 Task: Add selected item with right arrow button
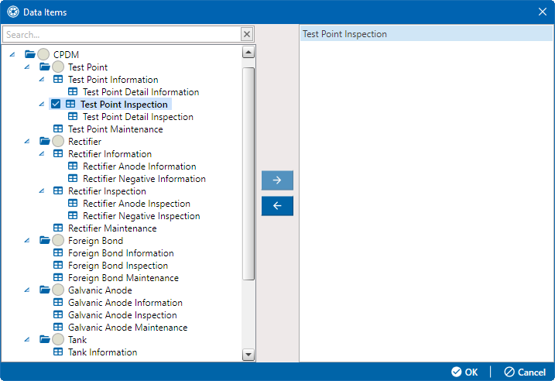coord(277,180)
